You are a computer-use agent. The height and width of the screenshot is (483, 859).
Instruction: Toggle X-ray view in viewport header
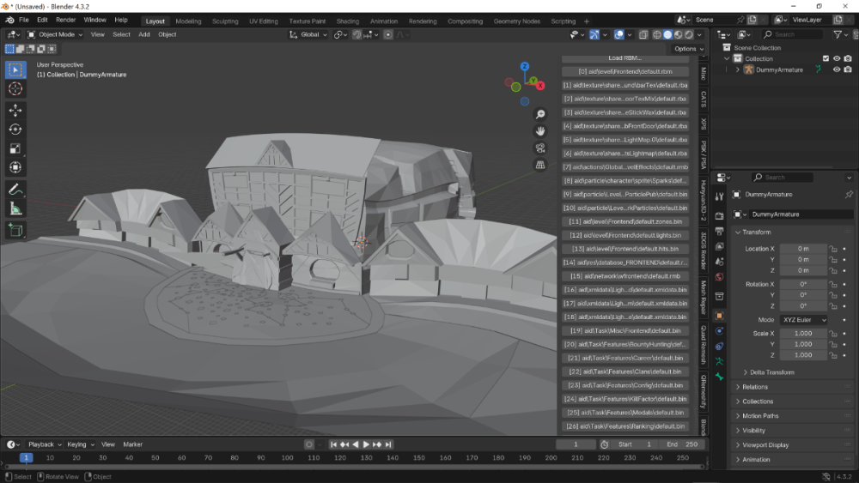(x=643, y=34)
